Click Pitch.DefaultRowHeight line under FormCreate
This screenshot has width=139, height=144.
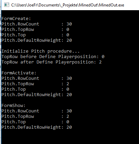point(37,40)
